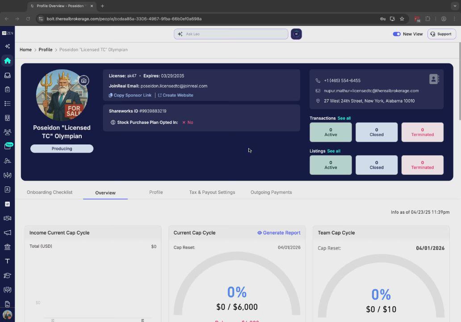The image size is (461, 322).
Task: Open the bank building icon in the sidebar
Action: pyautogui.click(x=7, y=247)
